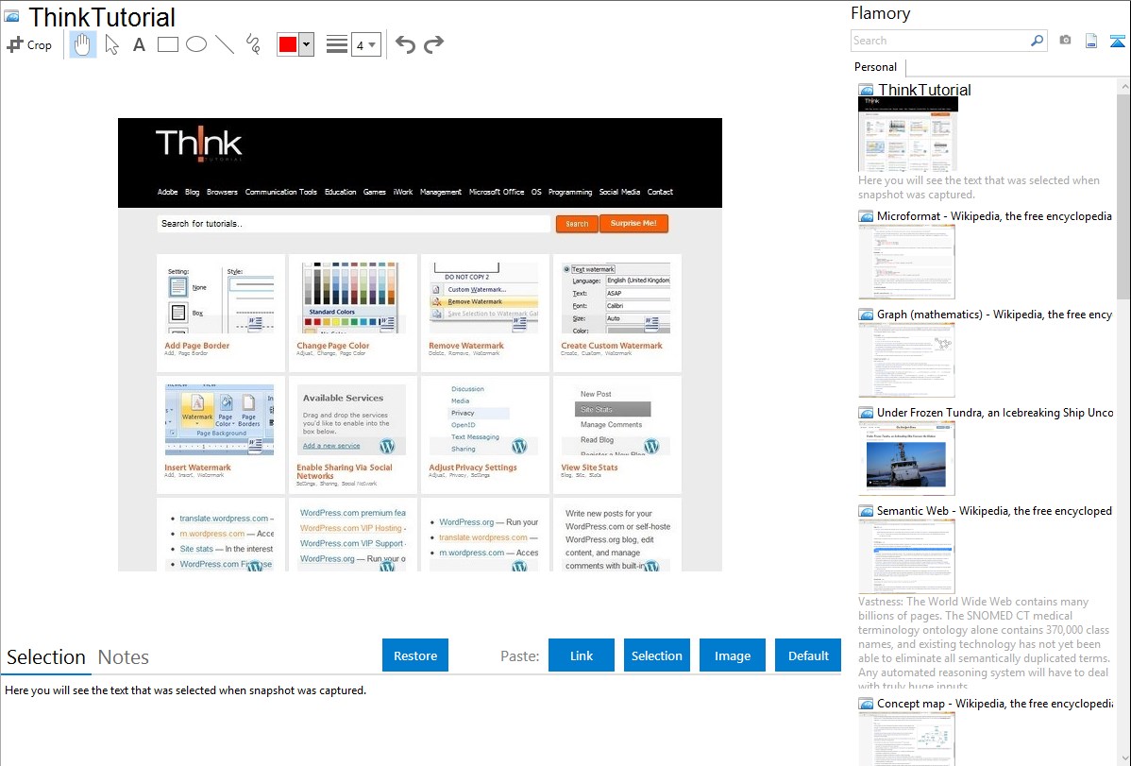Click the 'Vastness: The World Wide Web' description text
The image size is (1131, 766).
[984, 644]
